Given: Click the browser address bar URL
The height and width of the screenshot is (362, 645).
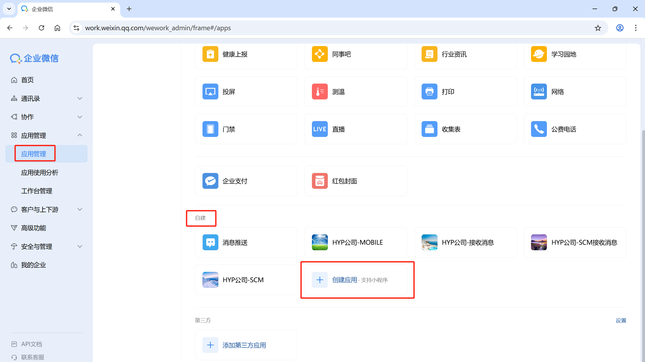Looking at the screenshot, I should point(158,28).
